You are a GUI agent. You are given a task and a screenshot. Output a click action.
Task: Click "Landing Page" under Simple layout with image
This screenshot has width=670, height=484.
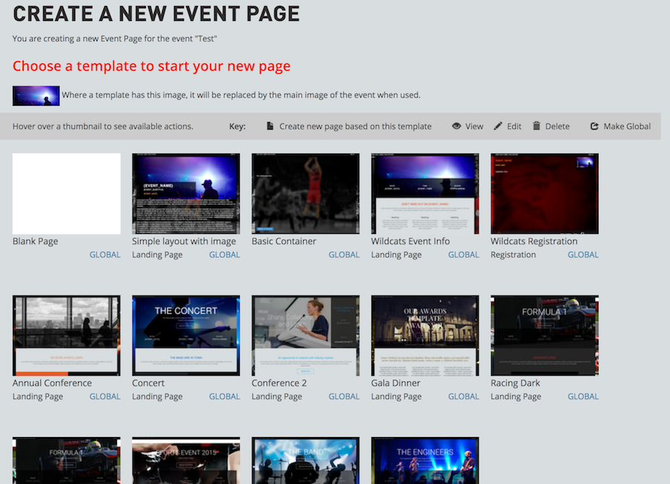click(x=157, y=255)
